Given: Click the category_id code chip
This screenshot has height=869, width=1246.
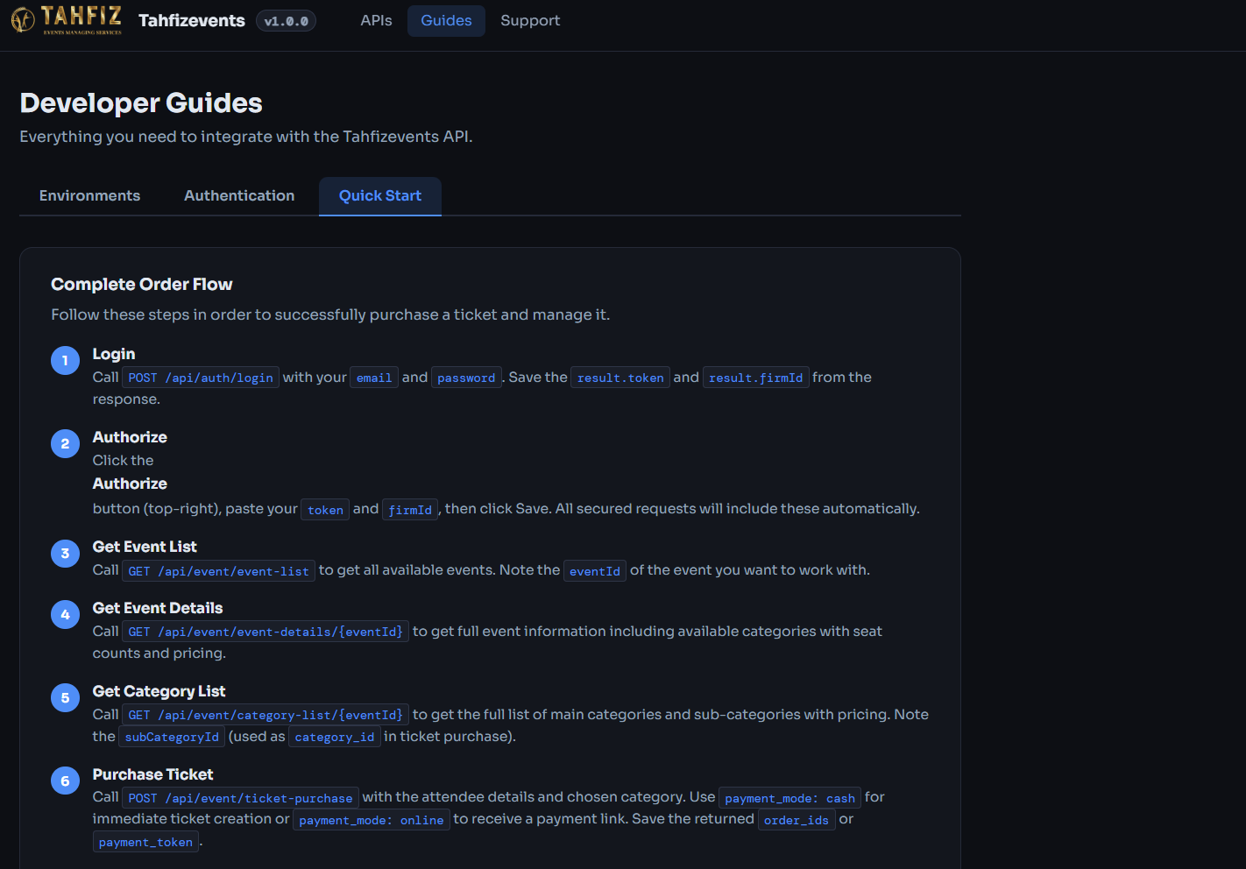Looking at the screenshot, I should [x=335, y=737].
